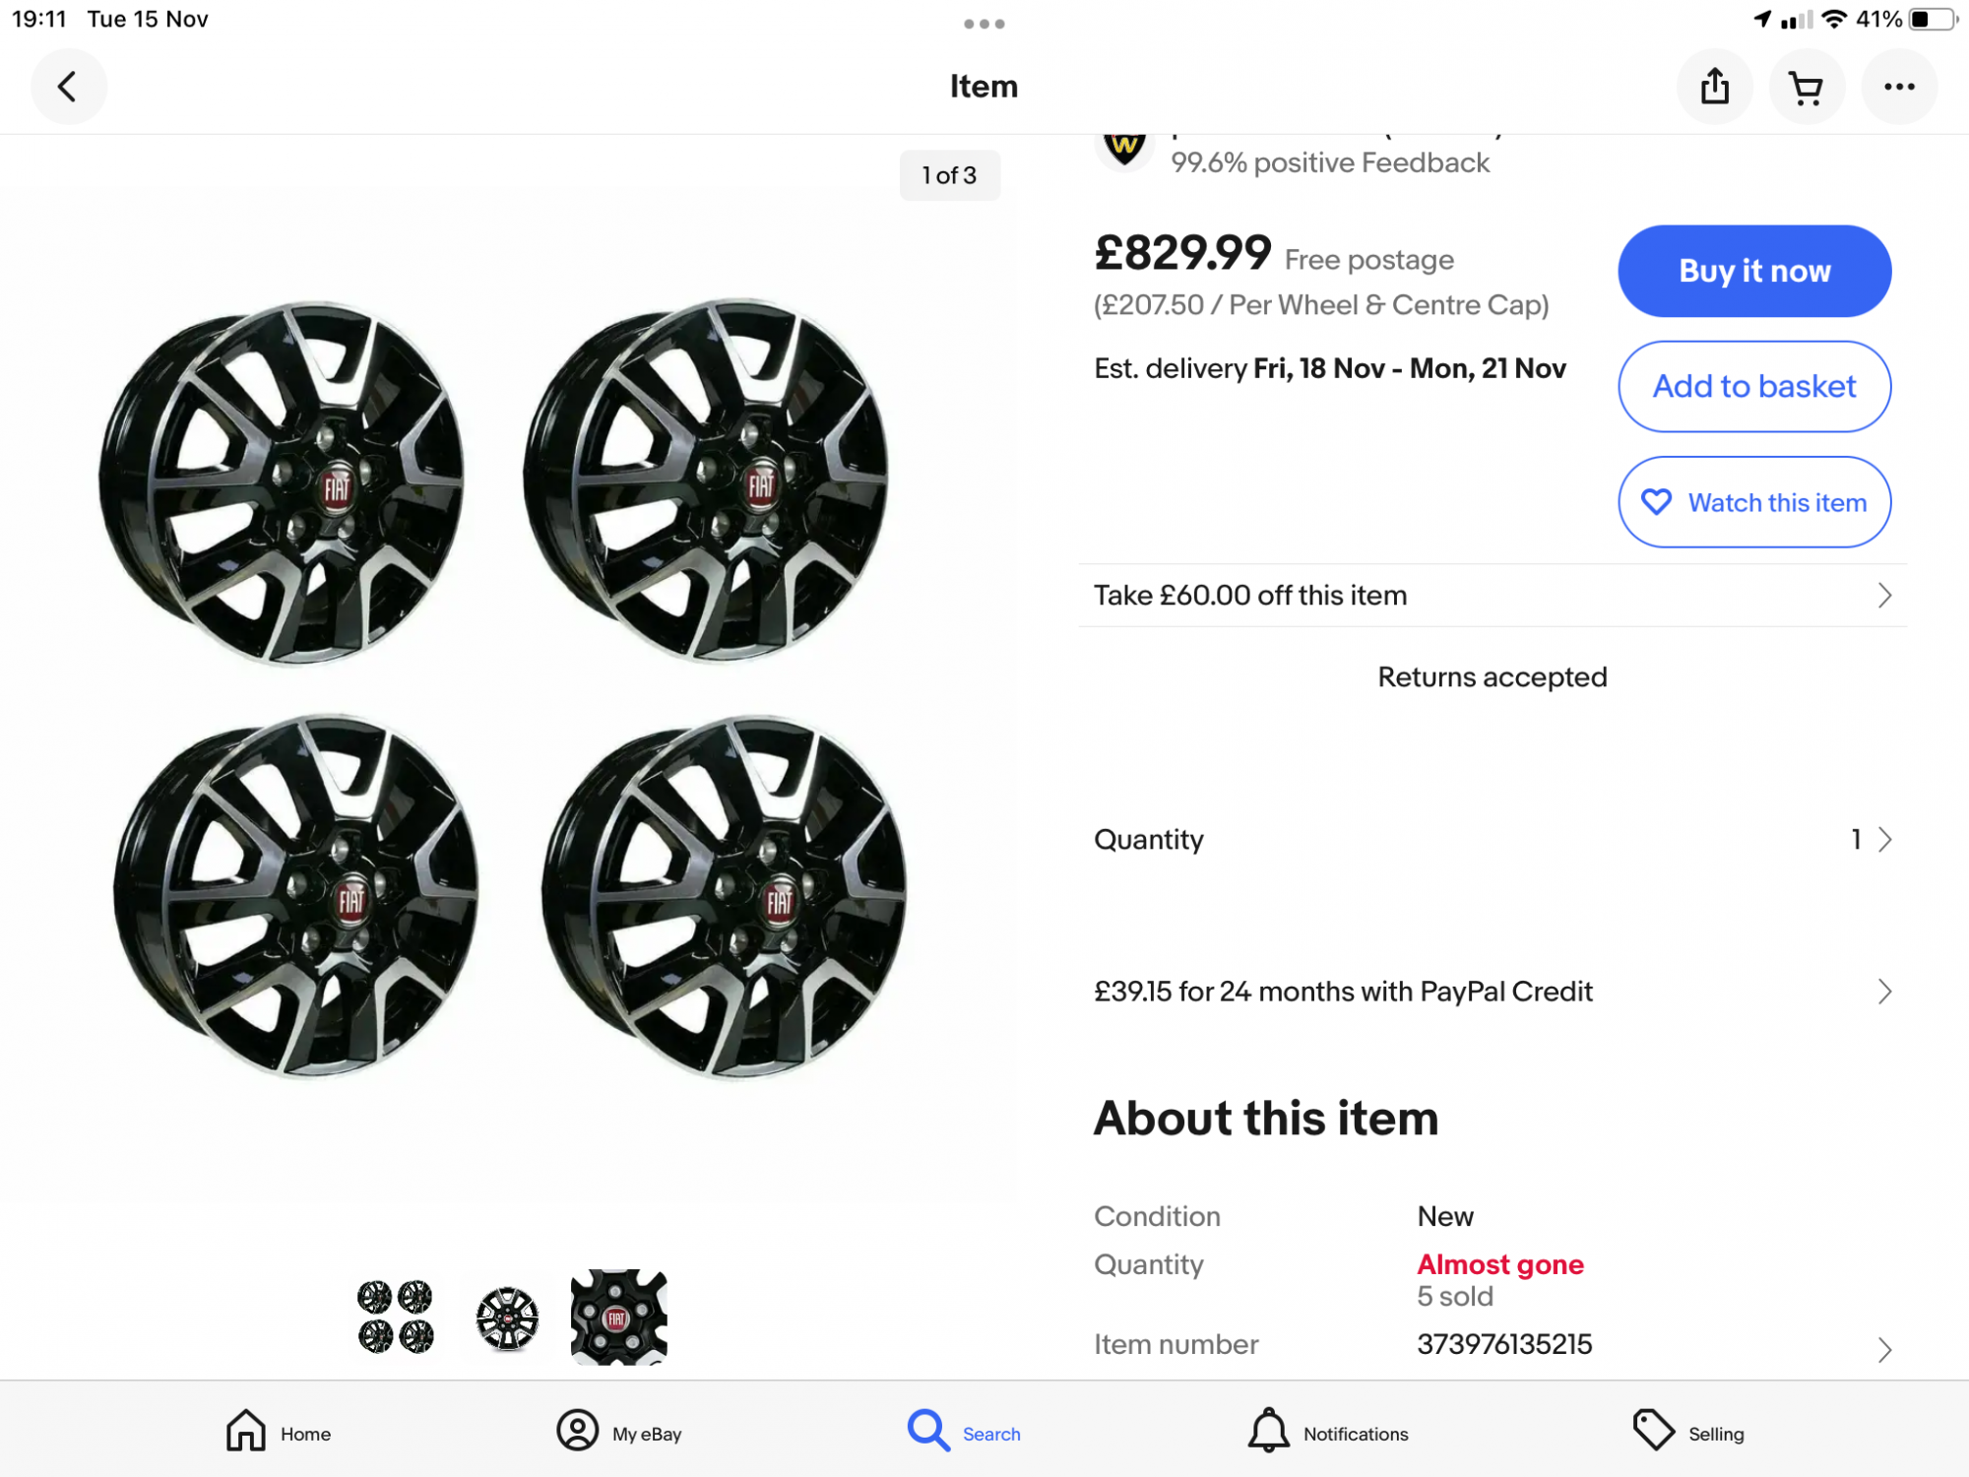Tap the main four-wheel product image
Viewport: 1969px width, 1477px height.
[x=502, y=689]
